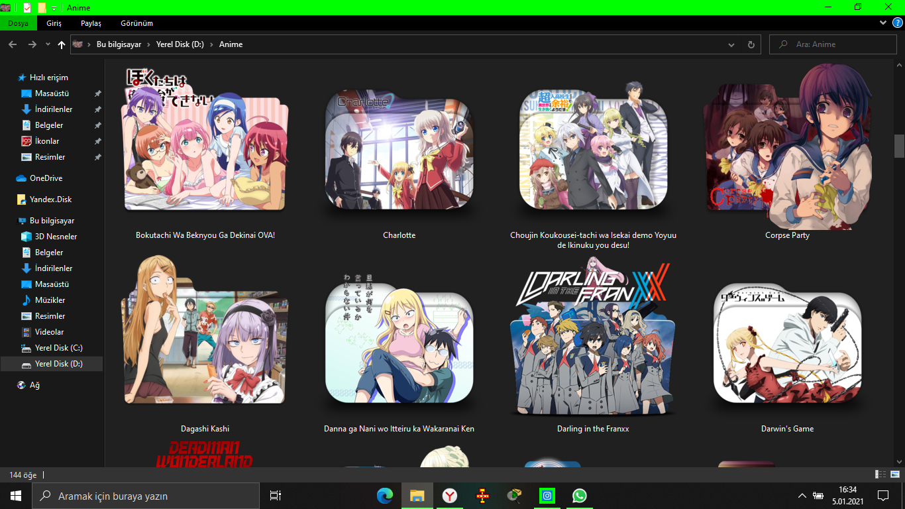Select the Corpse Party folder
The image size is (905, 509).
tap(788, 152)
